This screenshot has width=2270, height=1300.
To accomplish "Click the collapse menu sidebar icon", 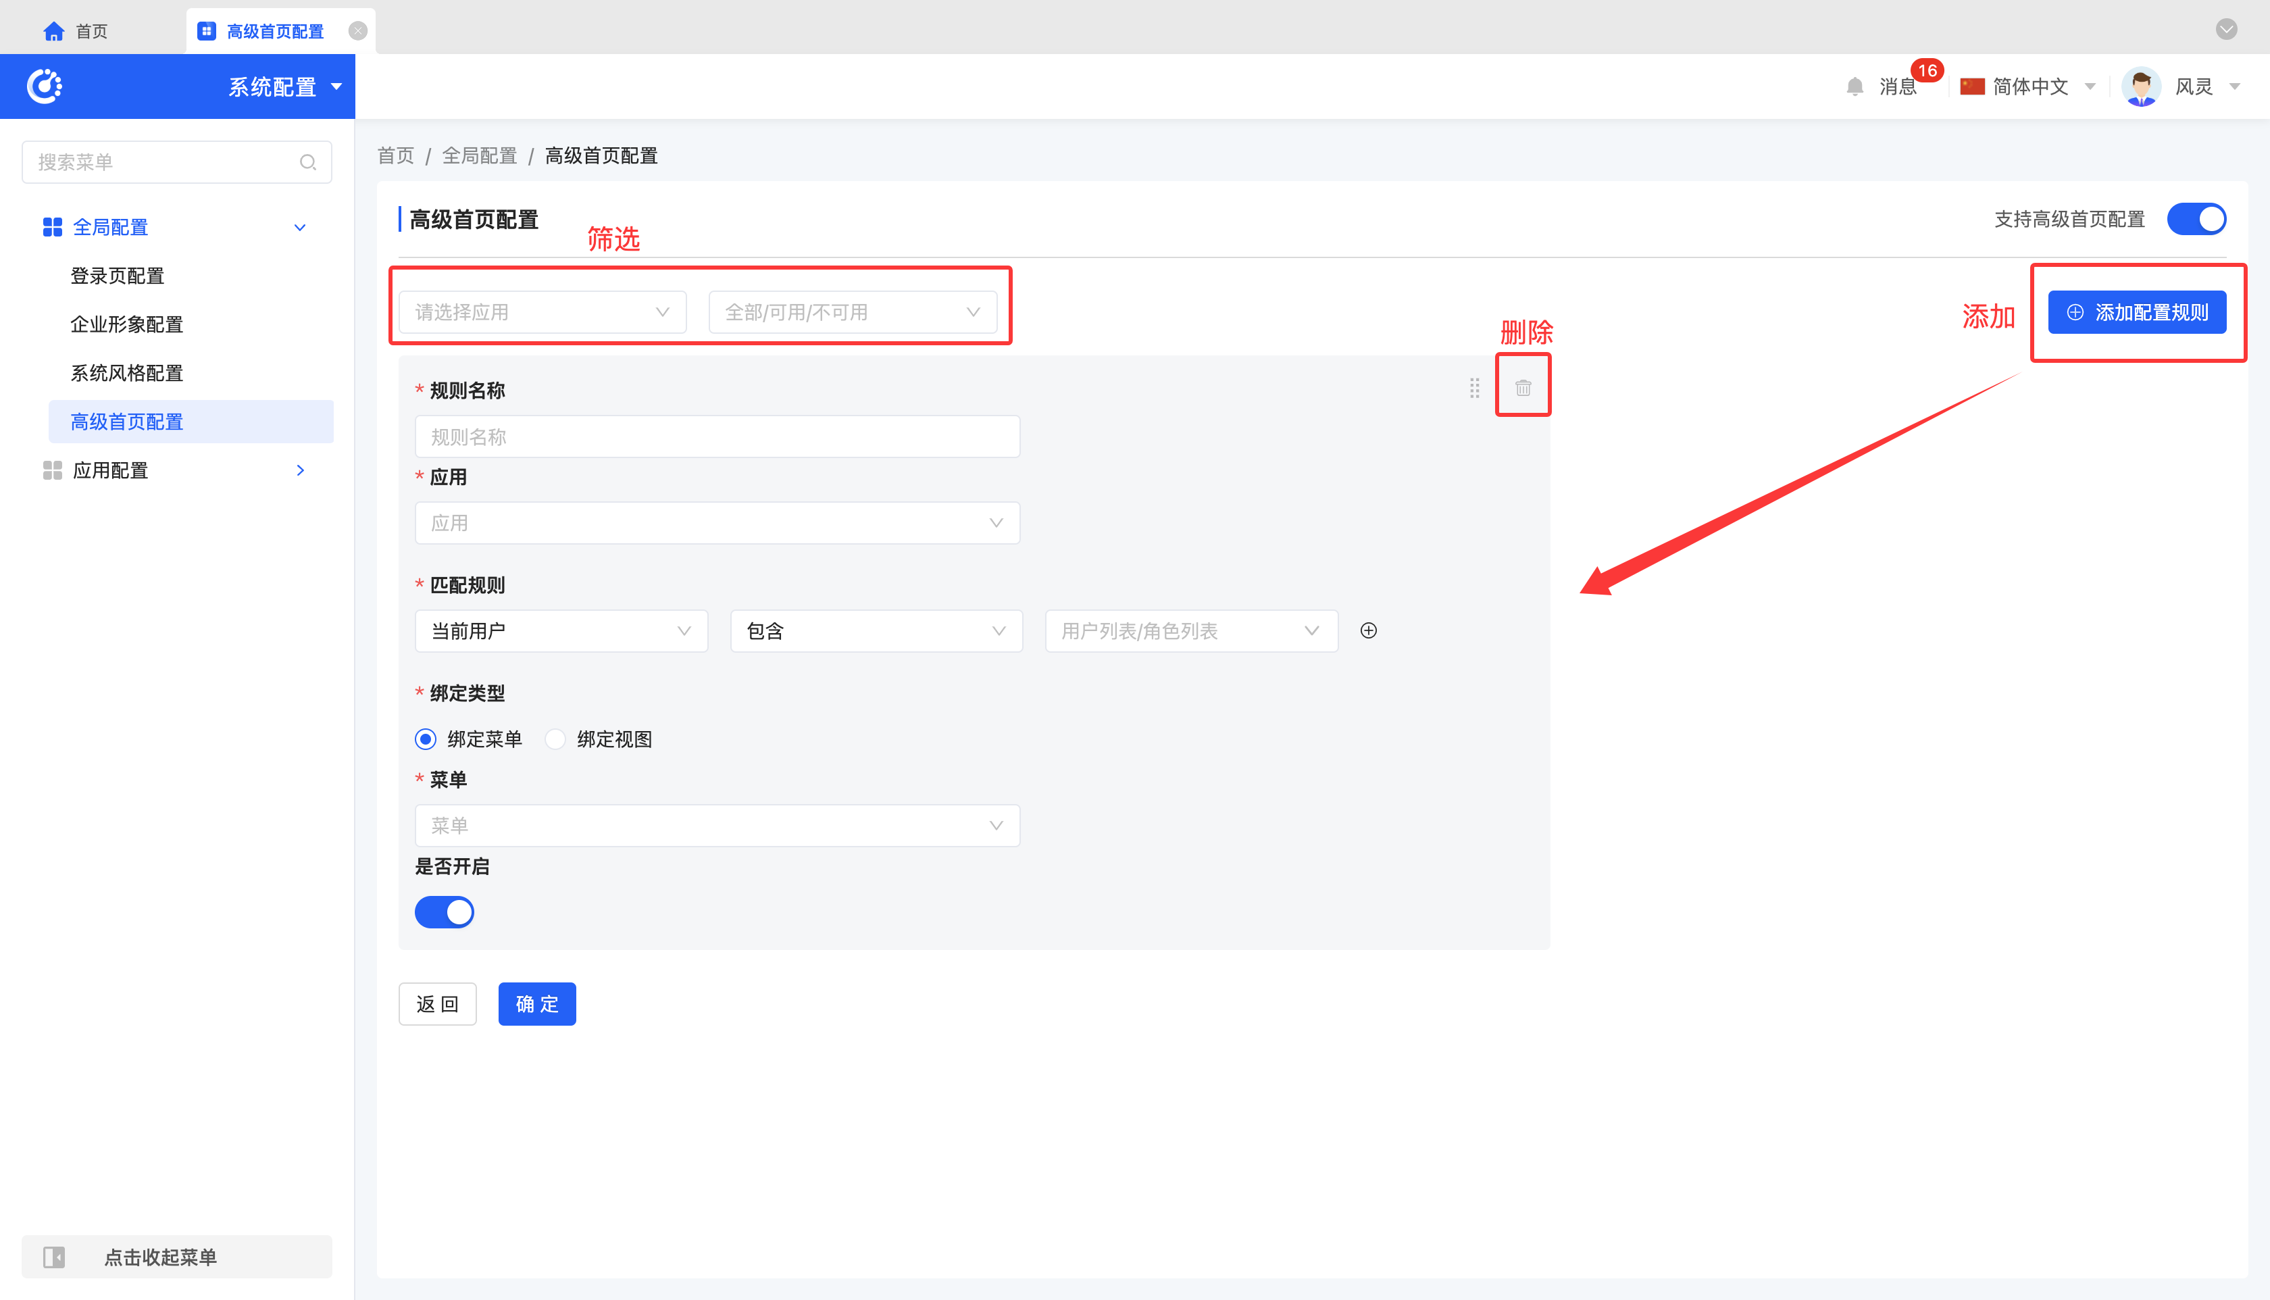I will click(x=53, y=1256).
